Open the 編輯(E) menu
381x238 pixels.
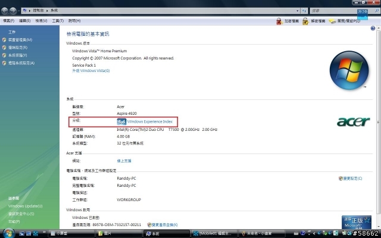tap(24, 21)
